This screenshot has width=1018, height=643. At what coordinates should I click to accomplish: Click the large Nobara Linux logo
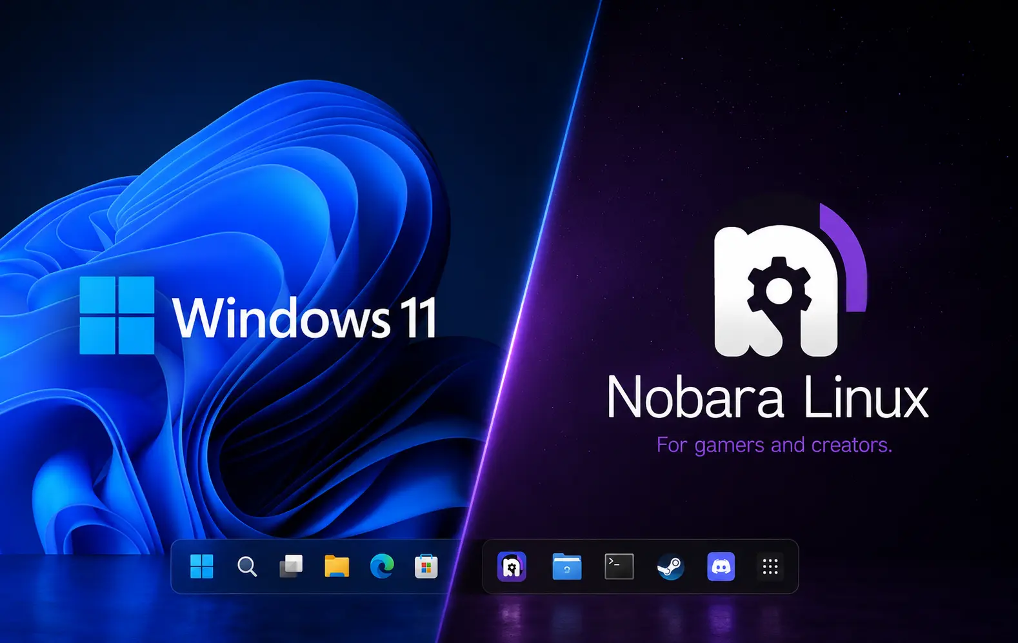[790, 281]
